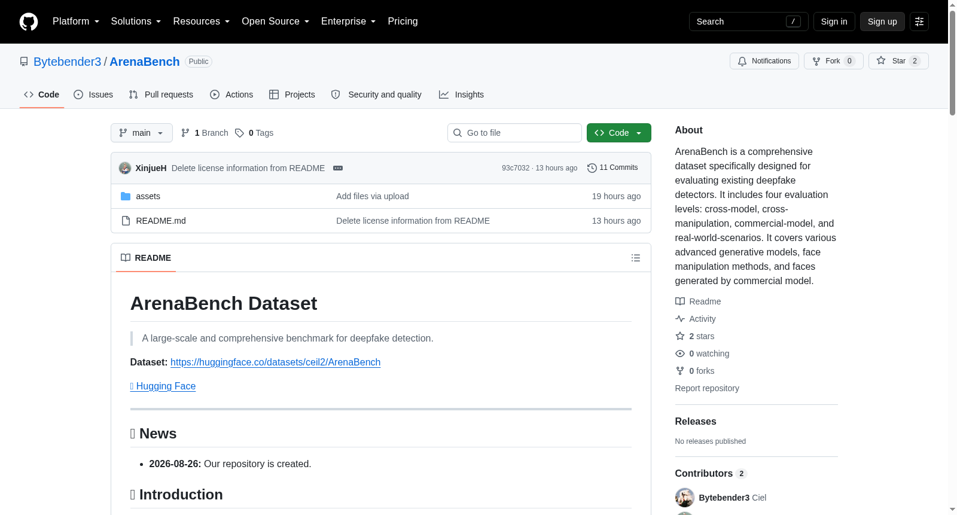
Task: Open the latest commit message link
Action: pyautogui.click(x=248, y=168)
